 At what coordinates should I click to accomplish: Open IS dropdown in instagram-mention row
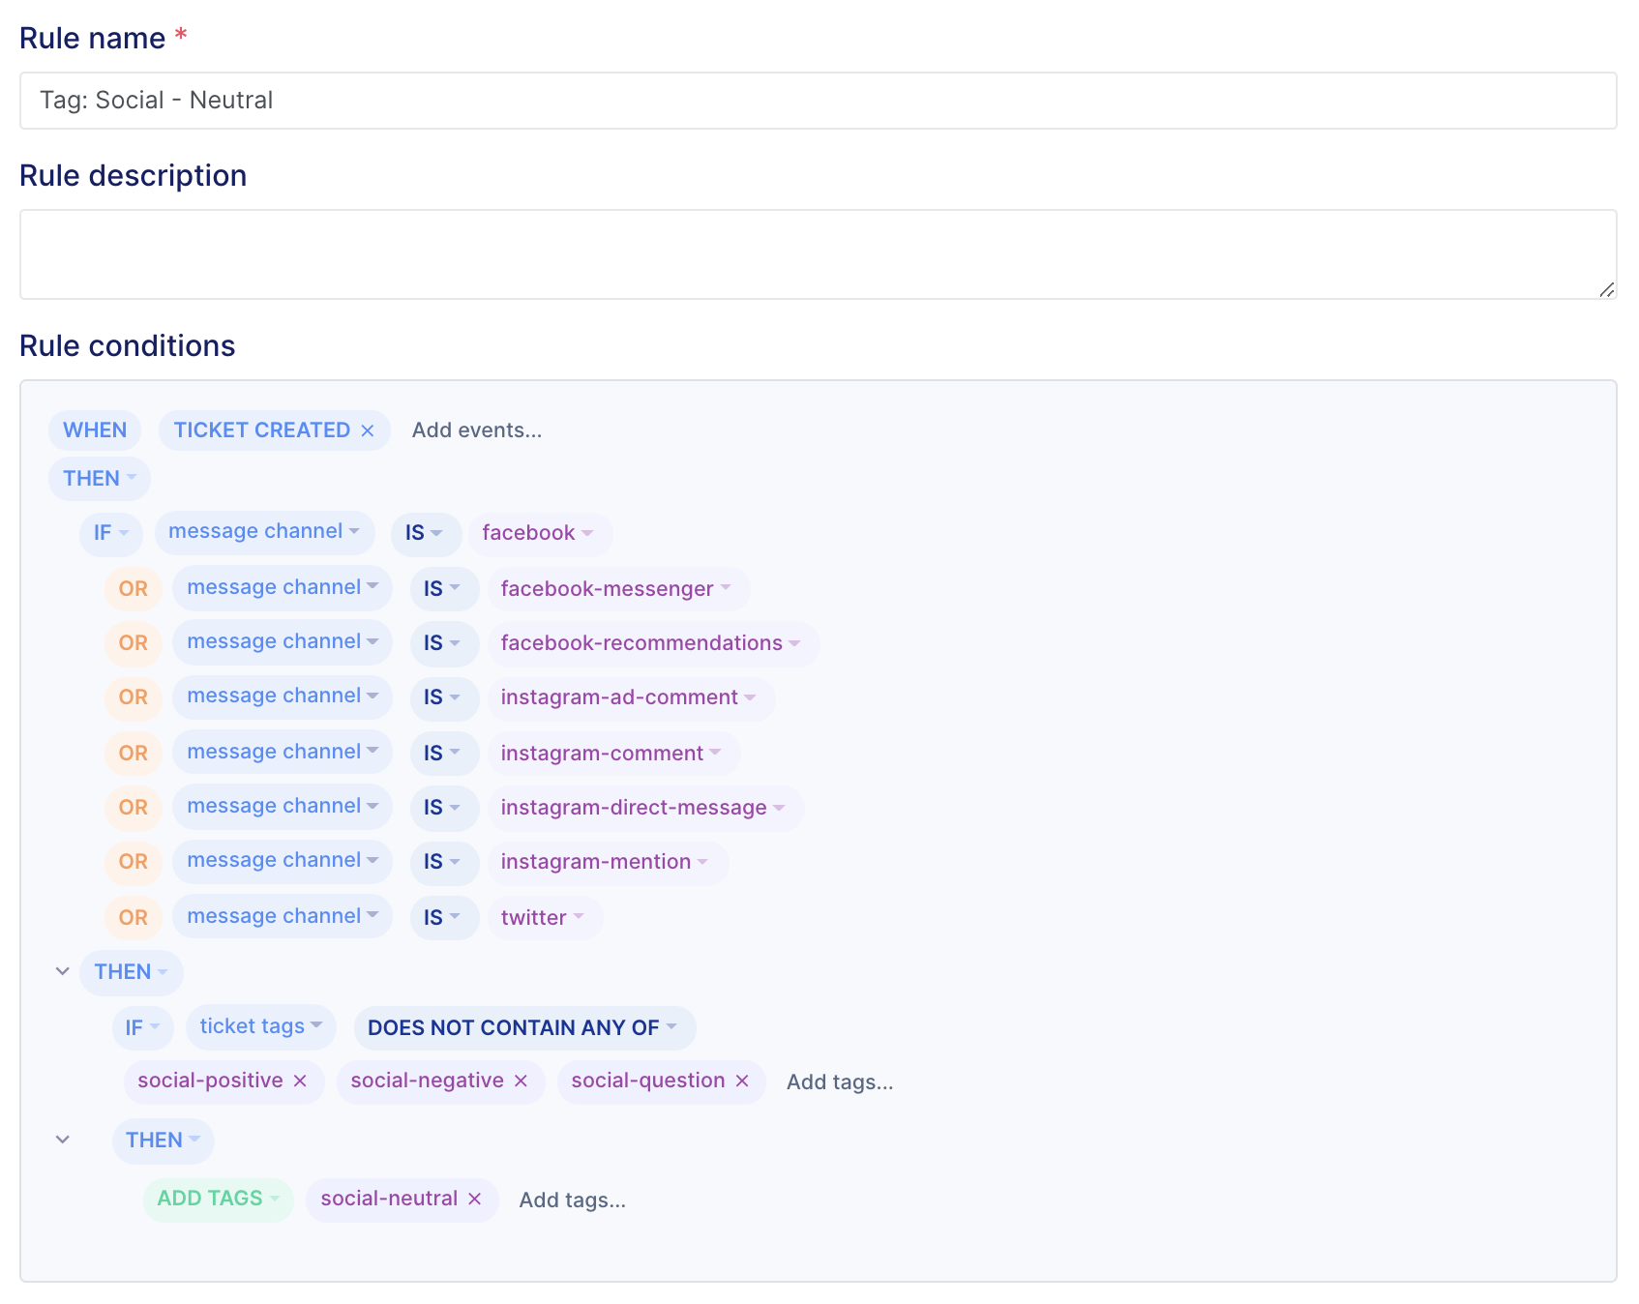(x=443, y=862)
